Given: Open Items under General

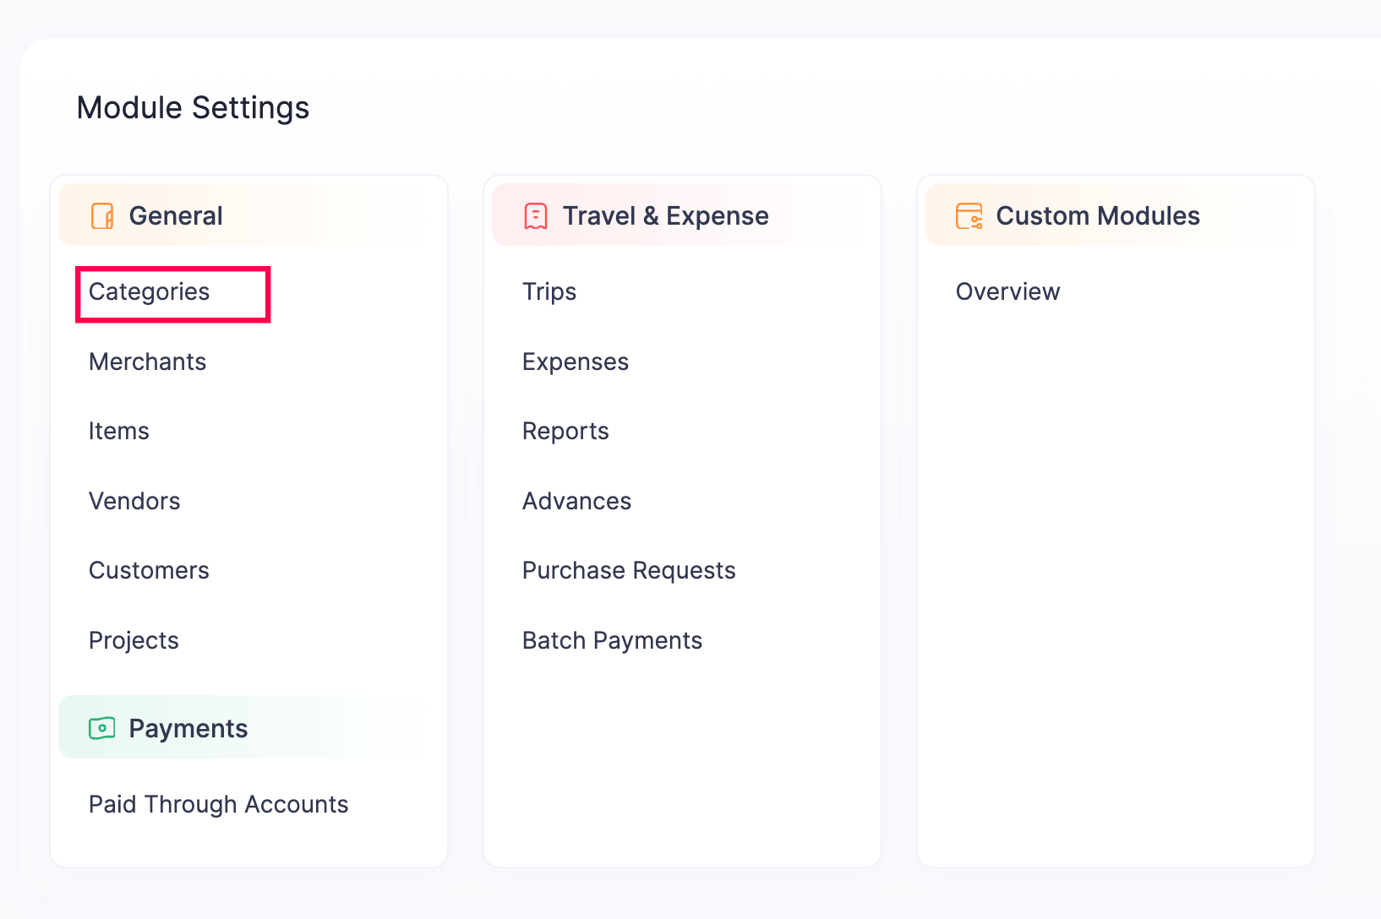Looking at the screenshot, I should [119, 432].
